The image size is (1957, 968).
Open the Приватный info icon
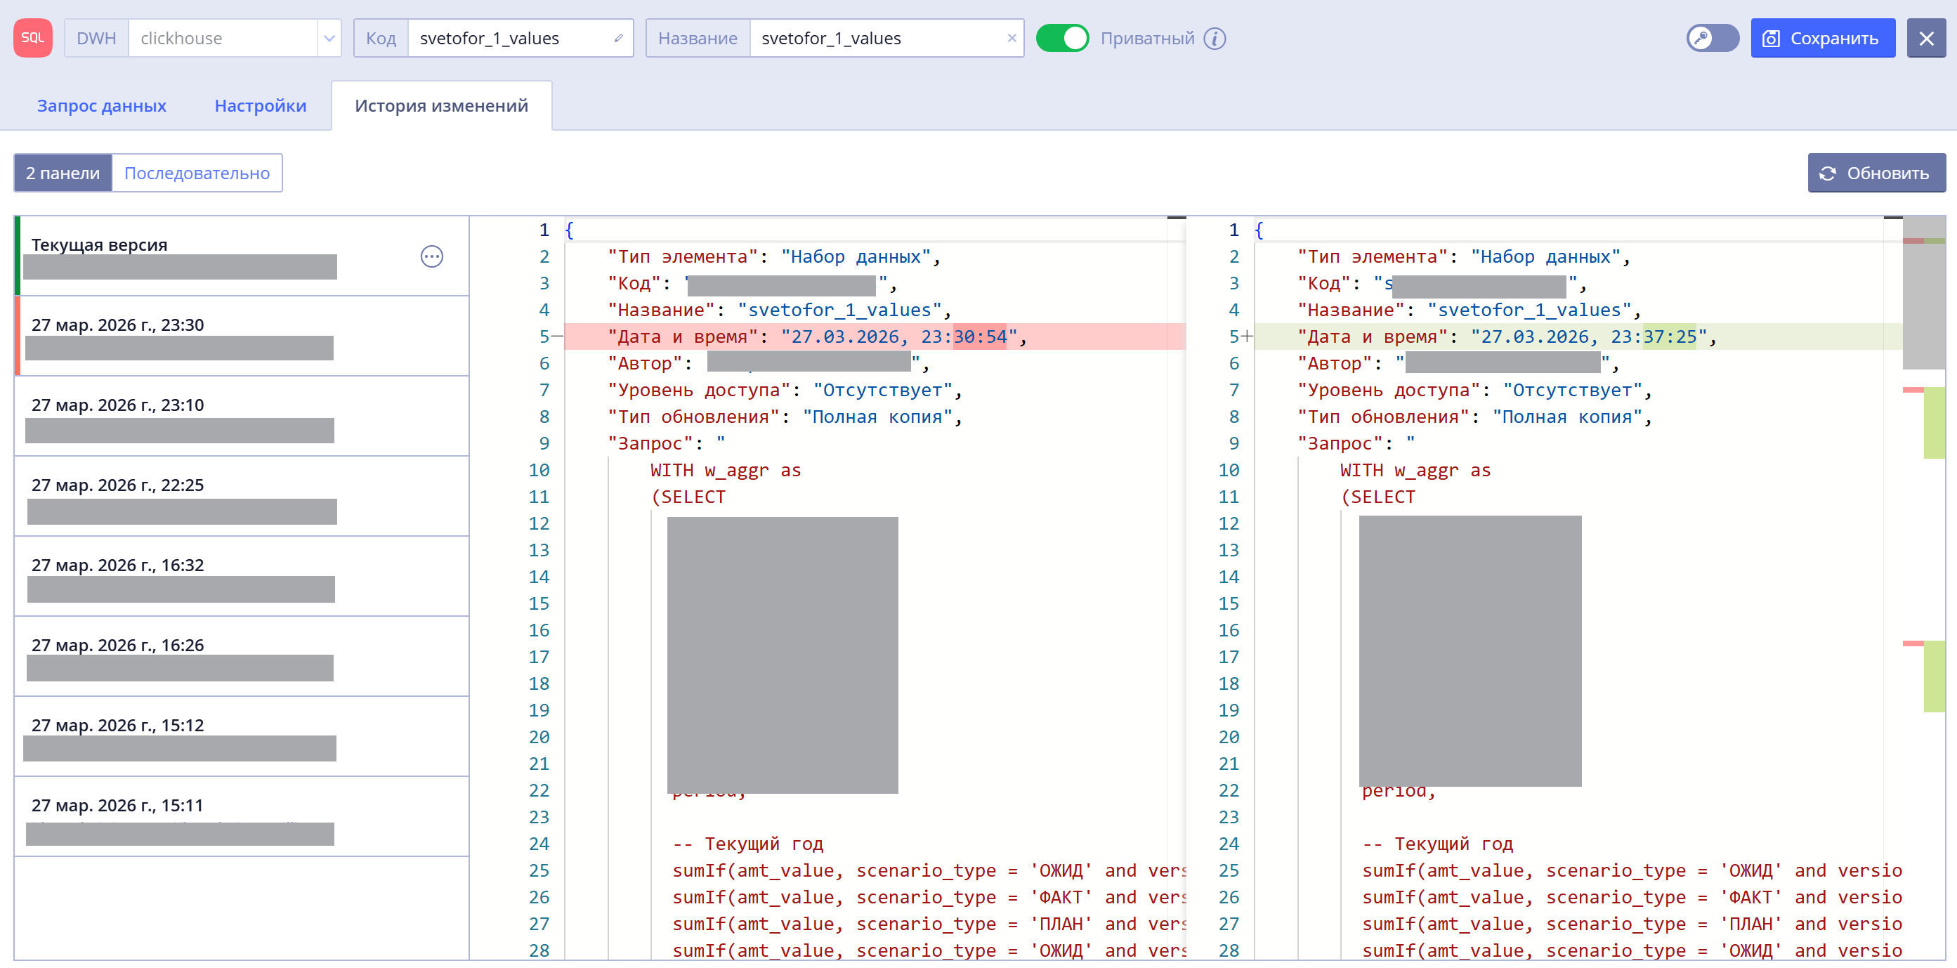pyautogui.click(x=1215, y=38)
